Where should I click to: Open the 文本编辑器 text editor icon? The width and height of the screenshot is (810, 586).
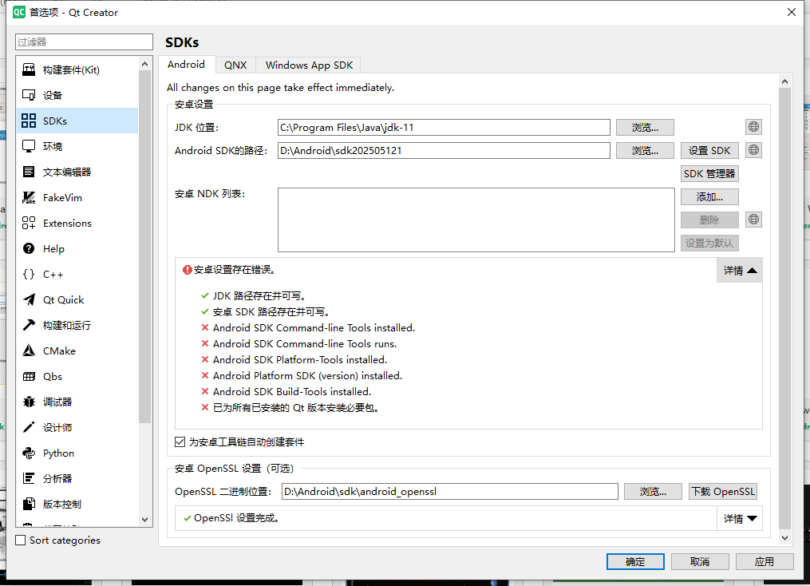point(29,172)
